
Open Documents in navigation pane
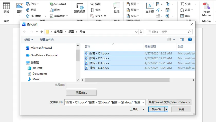point(38,74)
